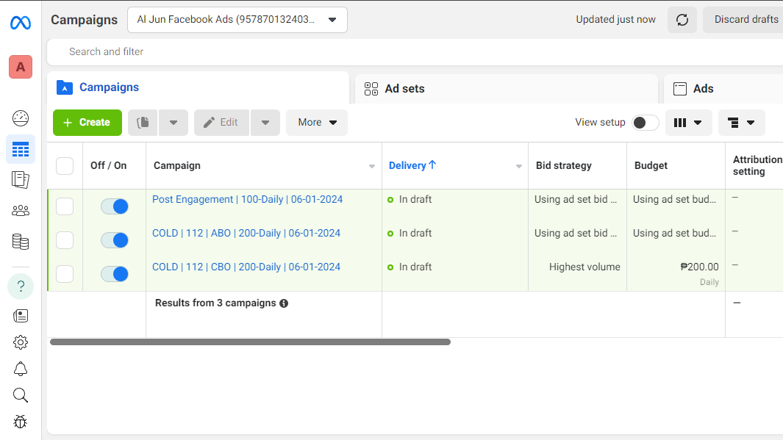Click the horizontal table scrollbar
The width and height of the screenshot is (783, 440).
(x=250, y=342)
